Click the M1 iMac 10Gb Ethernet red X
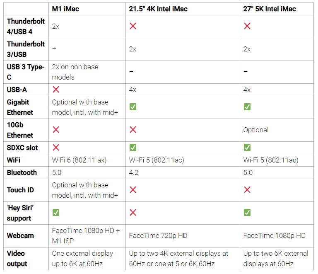This screenshot has height=274, width=318. [x=56, y=129]
